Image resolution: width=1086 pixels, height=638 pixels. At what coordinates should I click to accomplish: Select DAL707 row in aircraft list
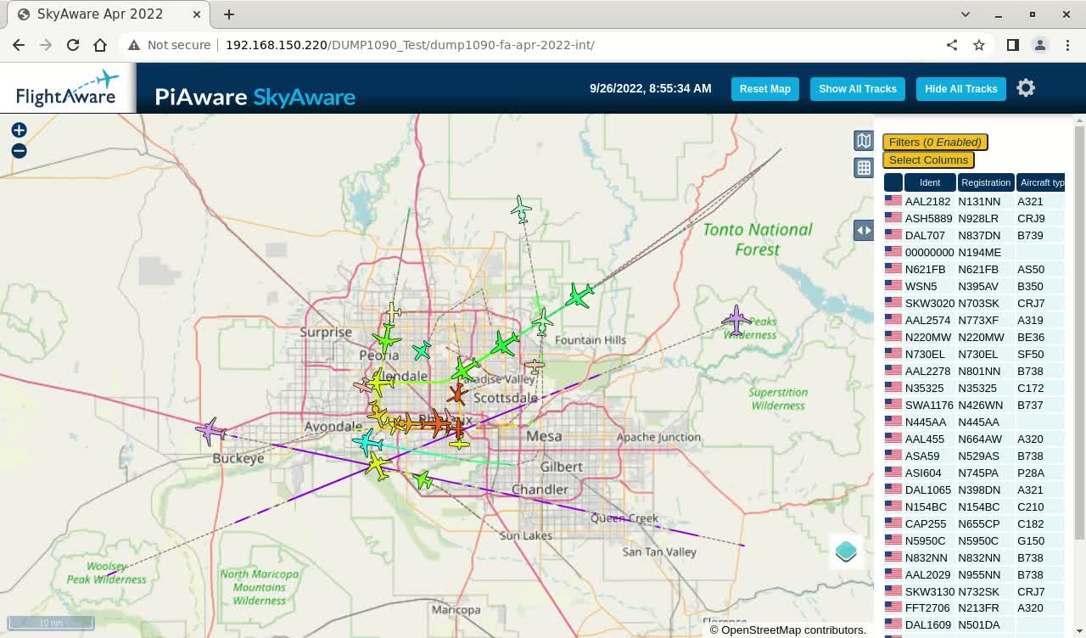(x=974, y=235)
